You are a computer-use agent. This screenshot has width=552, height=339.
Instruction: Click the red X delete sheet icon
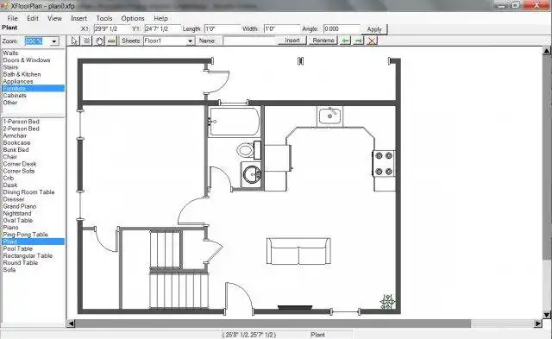(x=372, y=41)
